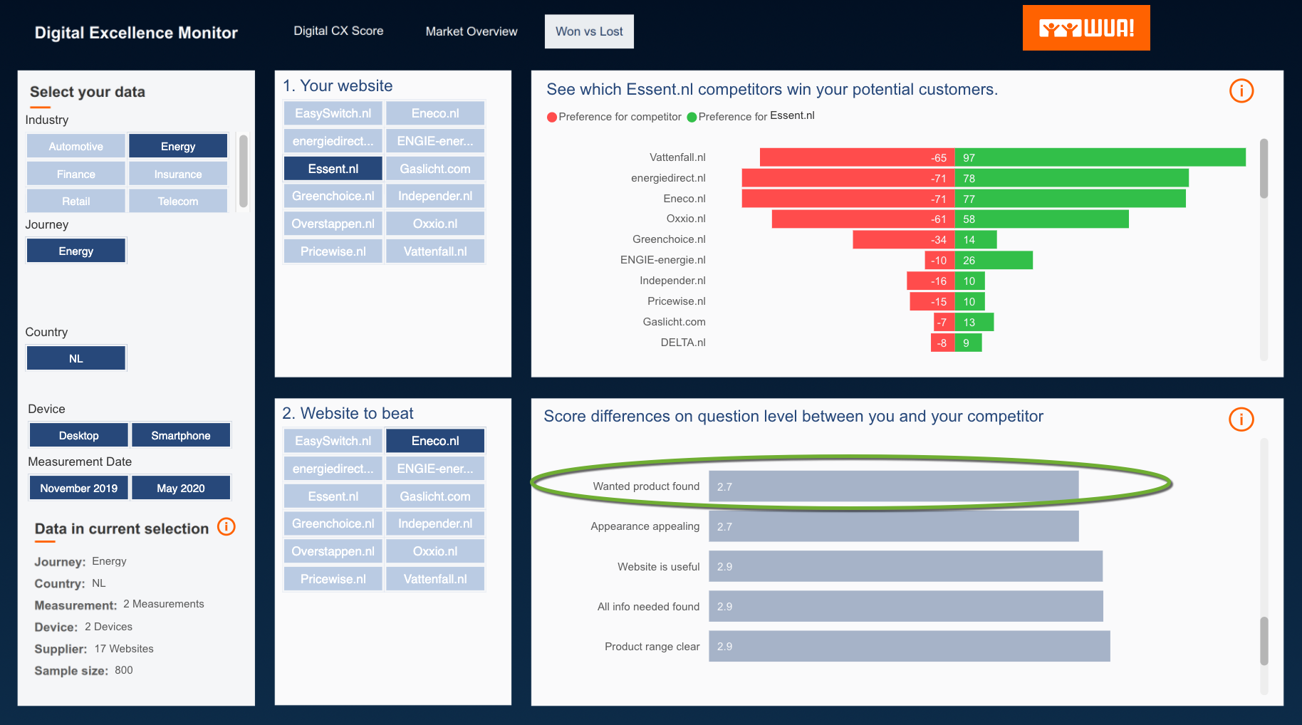Select the Finance industry filter

click(x=76, y=174)
